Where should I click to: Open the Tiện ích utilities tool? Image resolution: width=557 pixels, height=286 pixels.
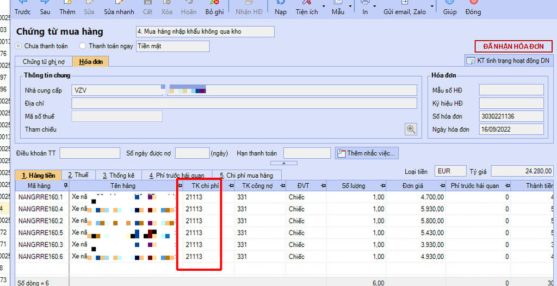tap(307, 8)
